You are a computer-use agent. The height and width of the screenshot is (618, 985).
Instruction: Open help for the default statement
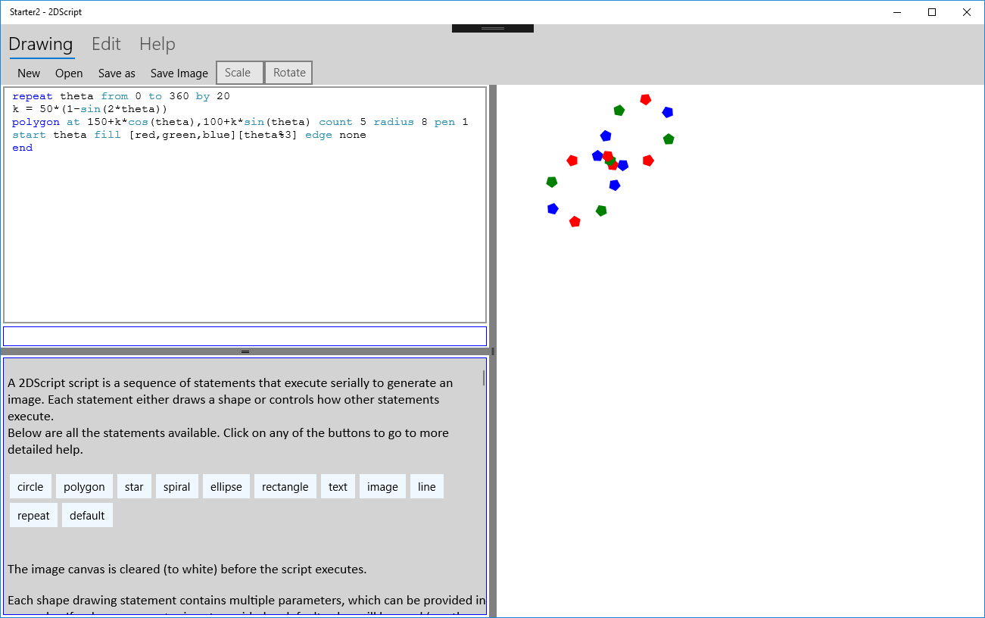(87, 515)
